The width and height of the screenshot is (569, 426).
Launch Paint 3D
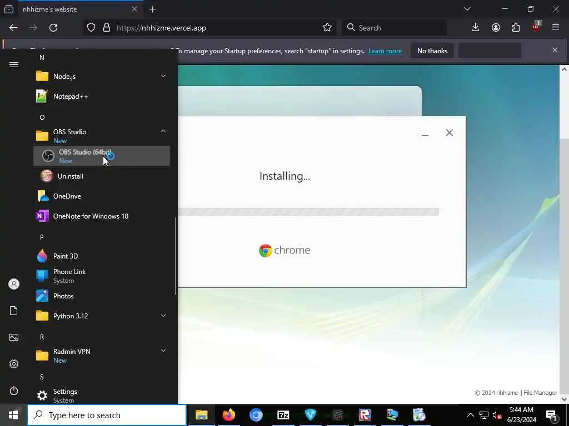point(101,256)
